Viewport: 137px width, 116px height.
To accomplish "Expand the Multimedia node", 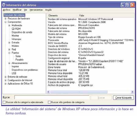I will point(9,25).
